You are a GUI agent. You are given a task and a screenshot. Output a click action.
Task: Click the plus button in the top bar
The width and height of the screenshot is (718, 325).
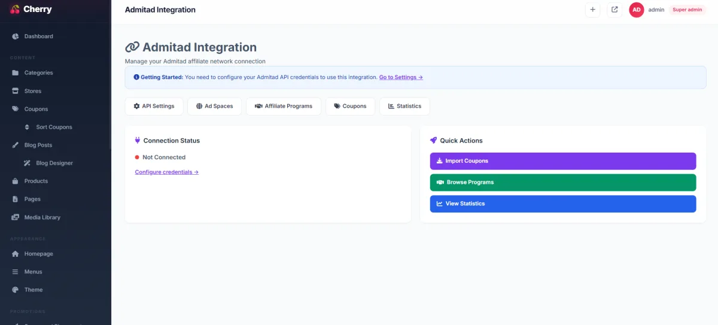click(592, 10)
